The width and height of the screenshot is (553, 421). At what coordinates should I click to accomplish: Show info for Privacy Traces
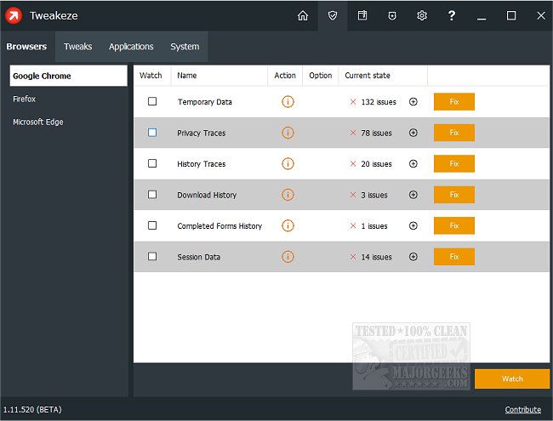point(288,133)
